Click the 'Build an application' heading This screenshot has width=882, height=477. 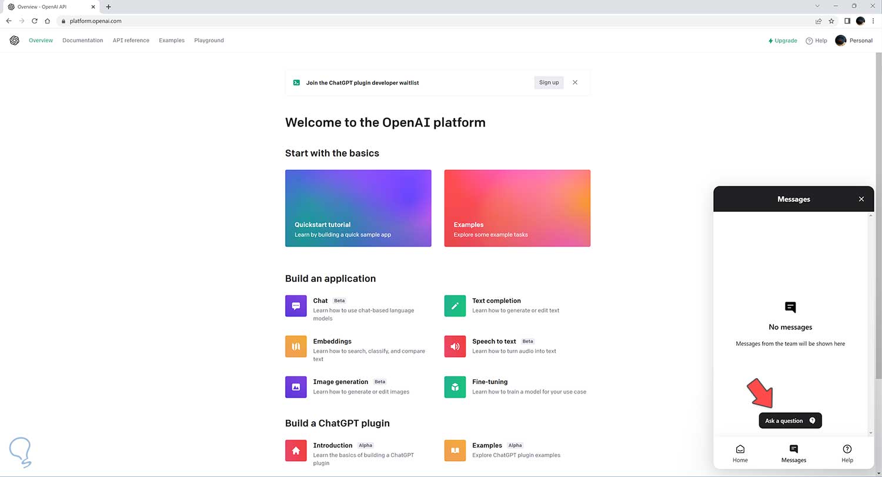pyautogui.click(x=330, y=278)
